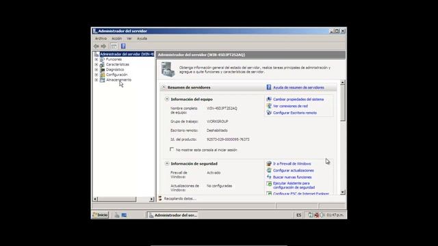This screenshot has height=246, width=438.
Task: Click the tray icon just left of the clock
Action: (x=322, y=215)
